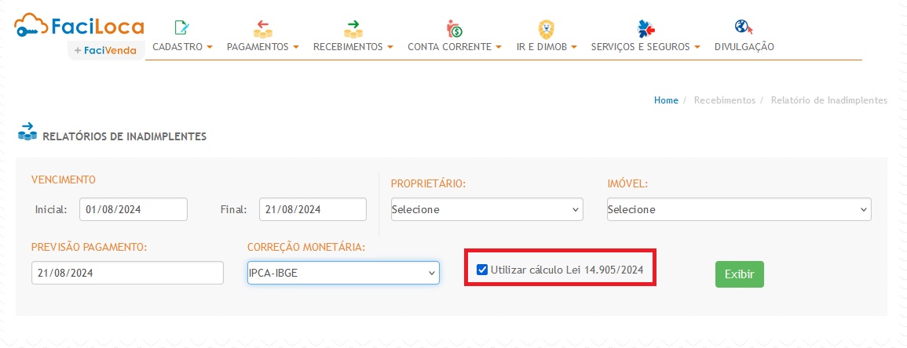Focus the Previsão Pagamento date field

click(127, 273)
